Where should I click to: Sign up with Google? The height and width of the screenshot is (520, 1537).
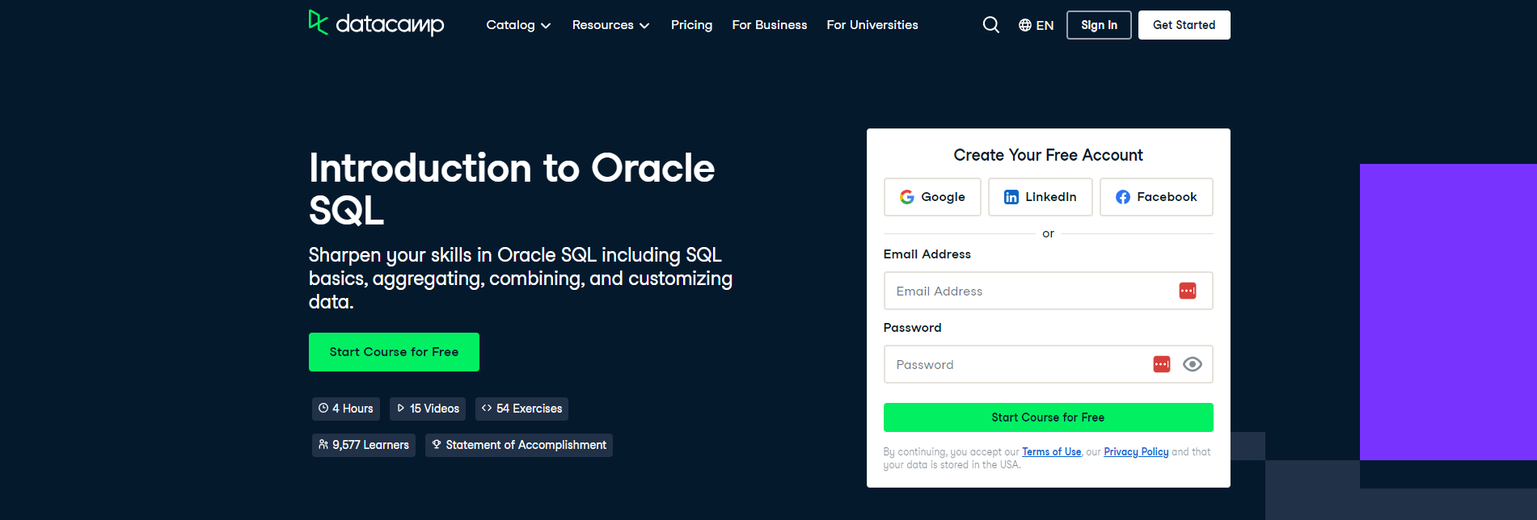click(932, 197)
